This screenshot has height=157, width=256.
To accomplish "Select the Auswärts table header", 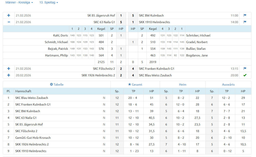I will click(x=228, y=84).
